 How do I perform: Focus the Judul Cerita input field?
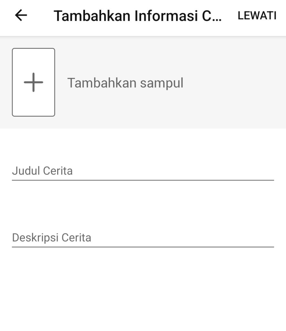coord(143,171)
